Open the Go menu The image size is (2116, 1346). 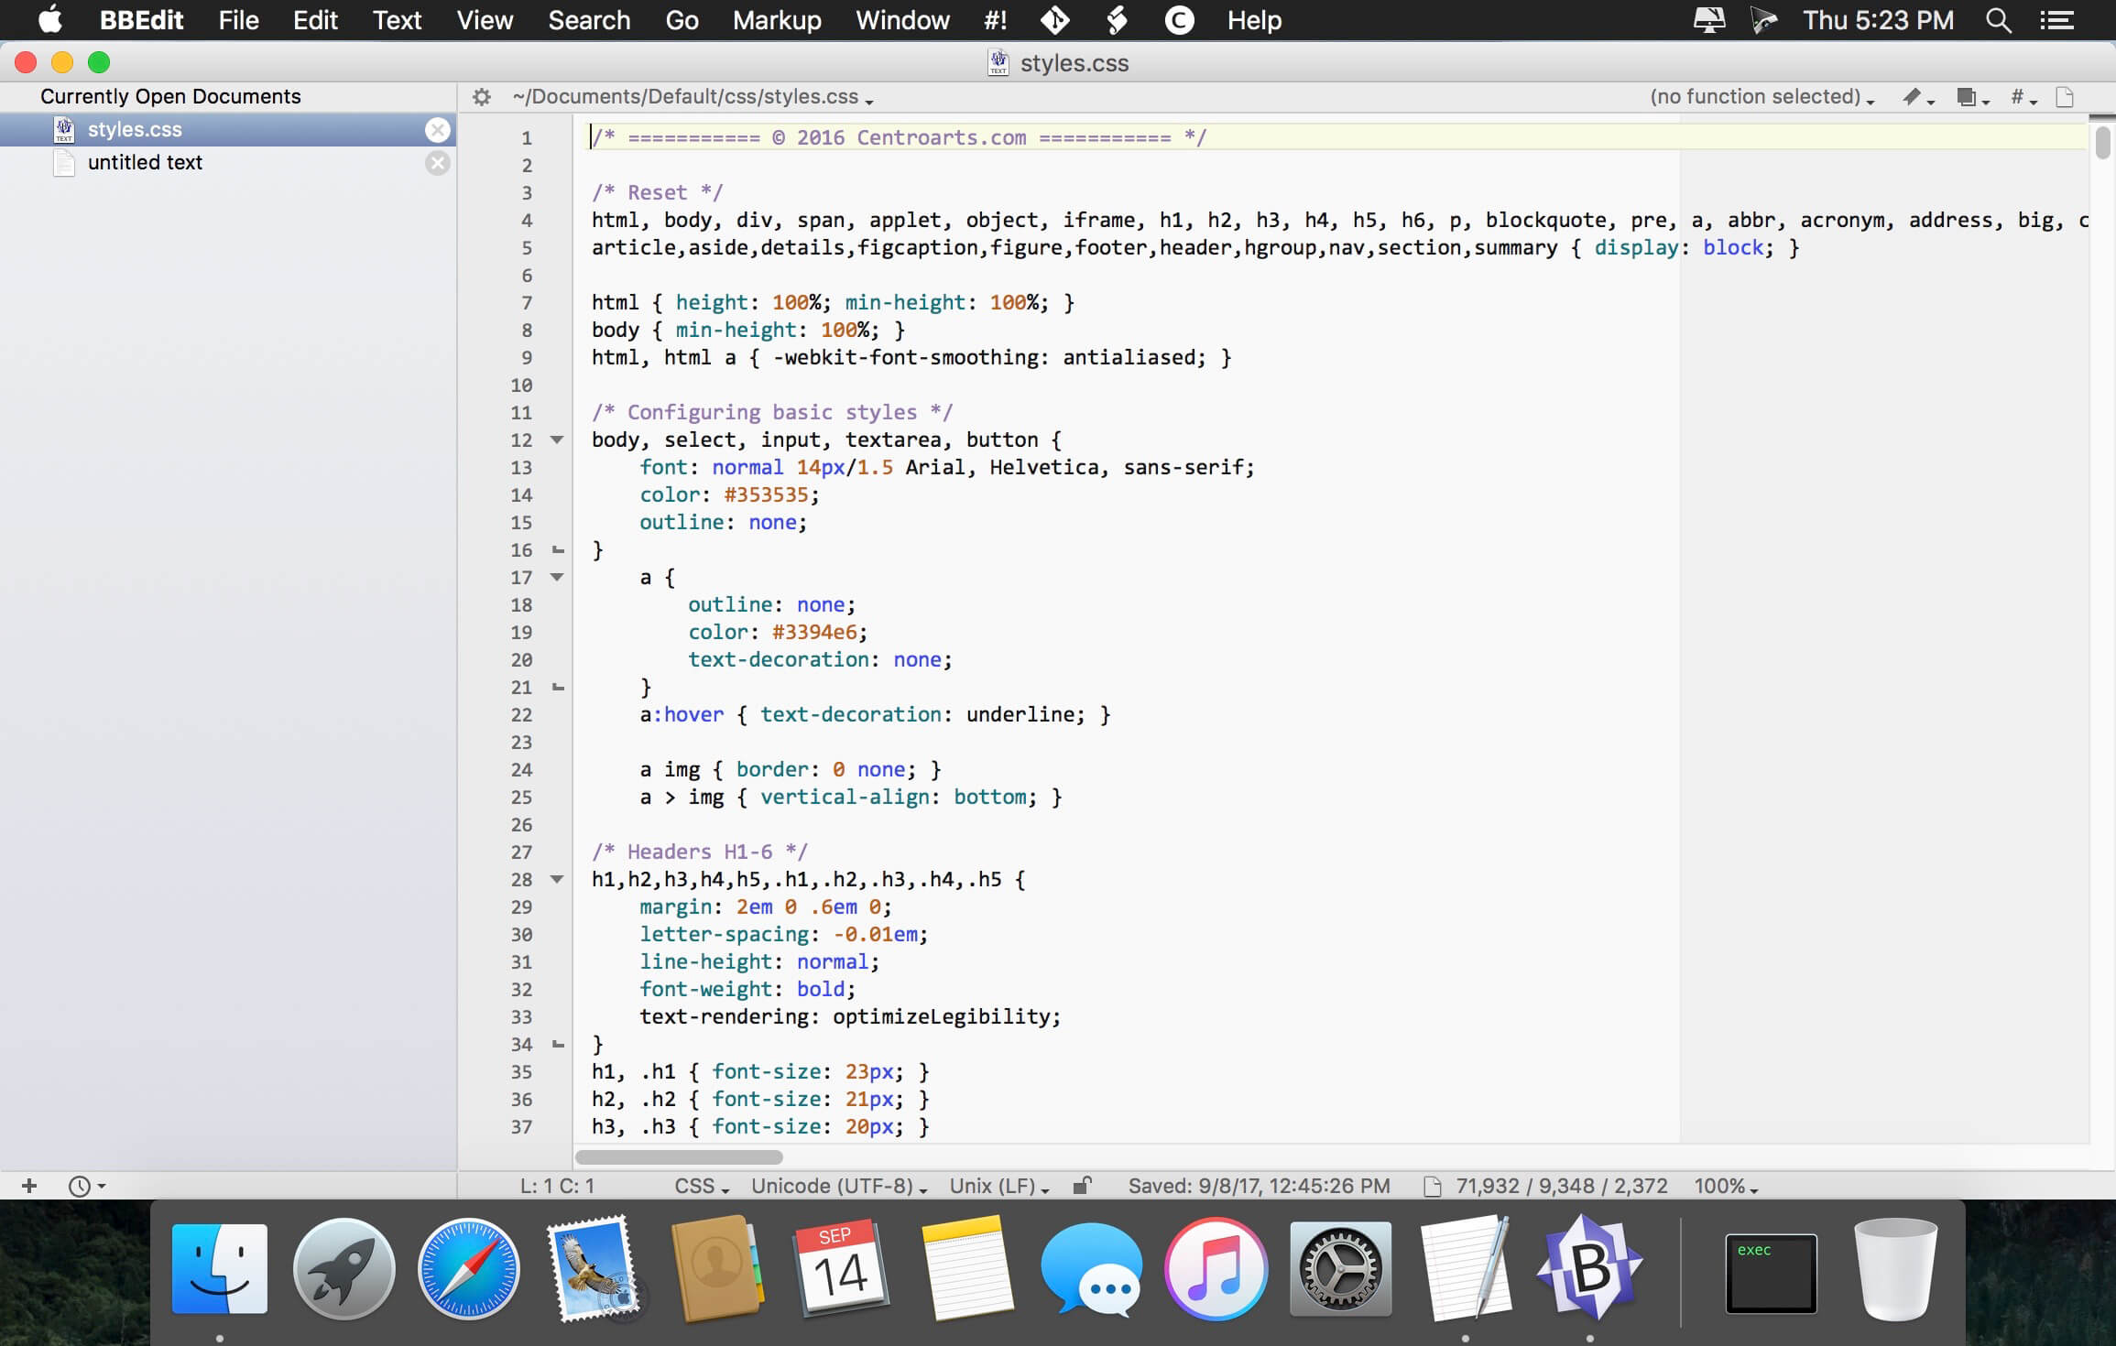[x=681, y=19]
